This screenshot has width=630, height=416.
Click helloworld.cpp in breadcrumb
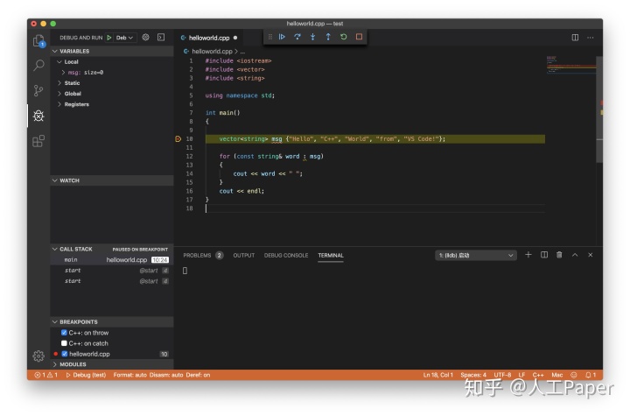pos(212,51)
